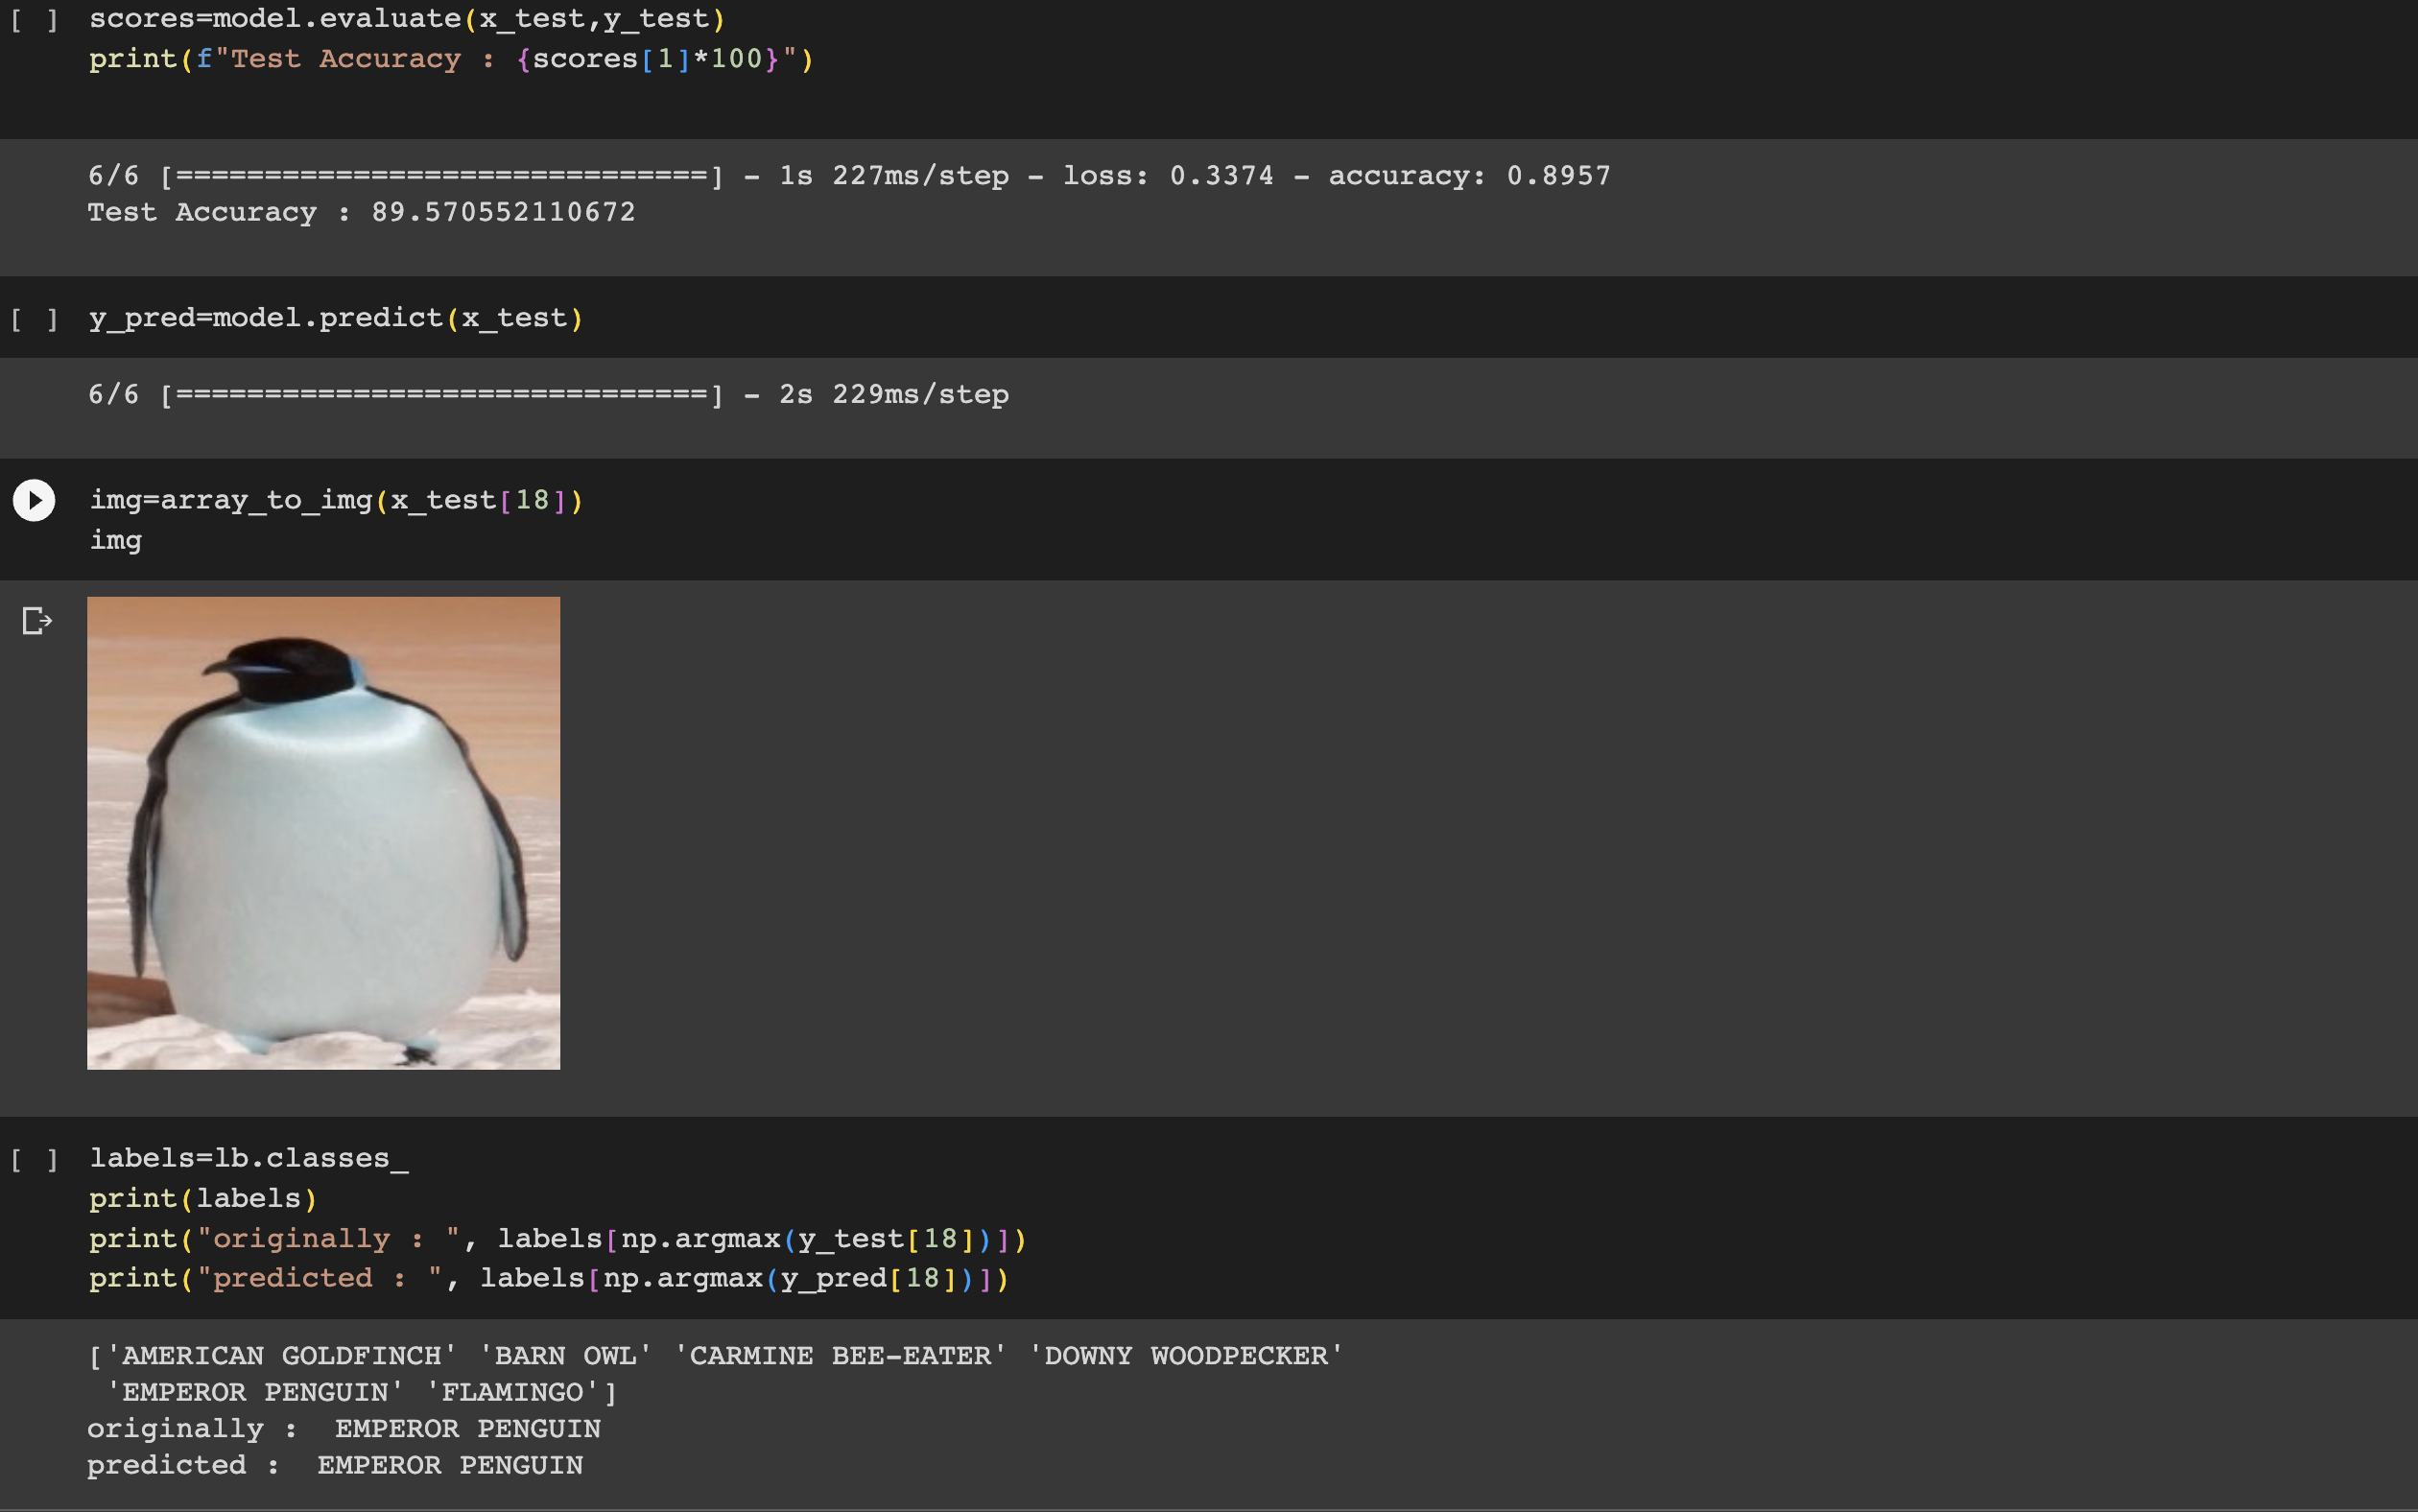Screen dimensions: 2418x1512
Task: Click the output toggle icon beside penguin image
Action: (x=36, y=621)
